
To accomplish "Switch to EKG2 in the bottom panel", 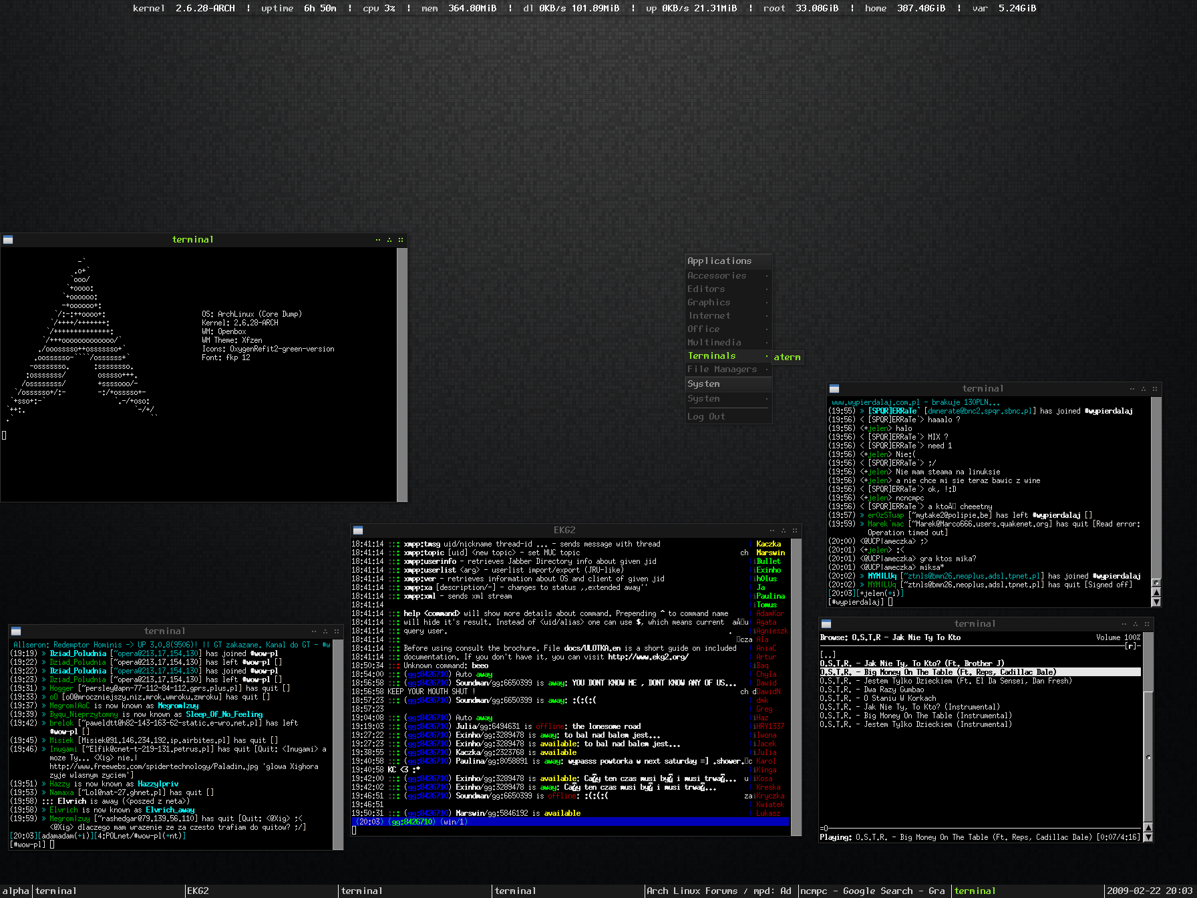I will 261,891.
